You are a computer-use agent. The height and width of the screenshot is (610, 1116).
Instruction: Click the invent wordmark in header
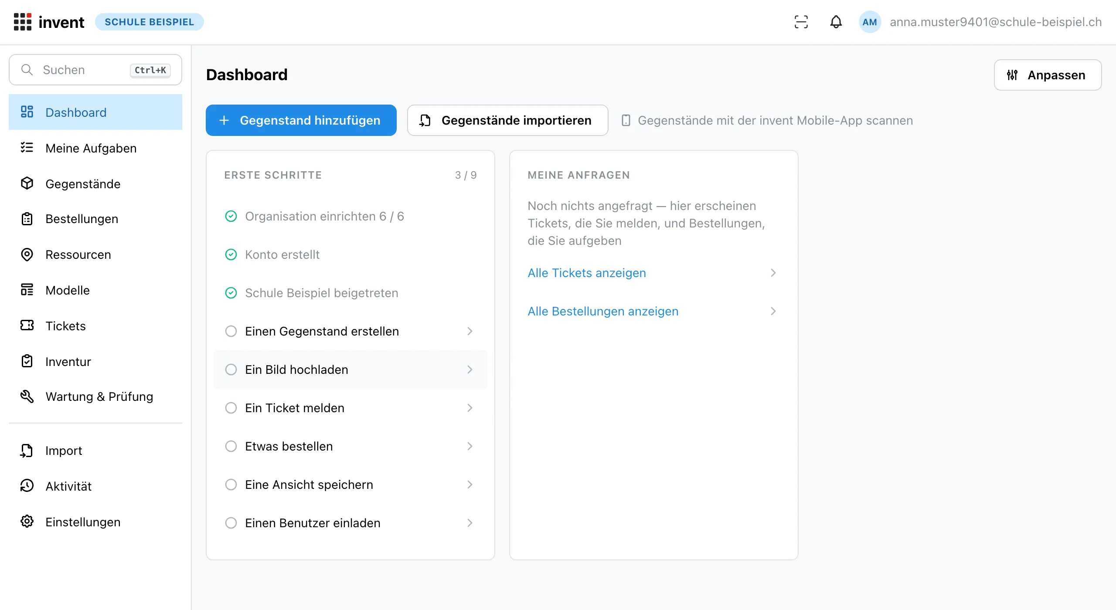[61, 22]
